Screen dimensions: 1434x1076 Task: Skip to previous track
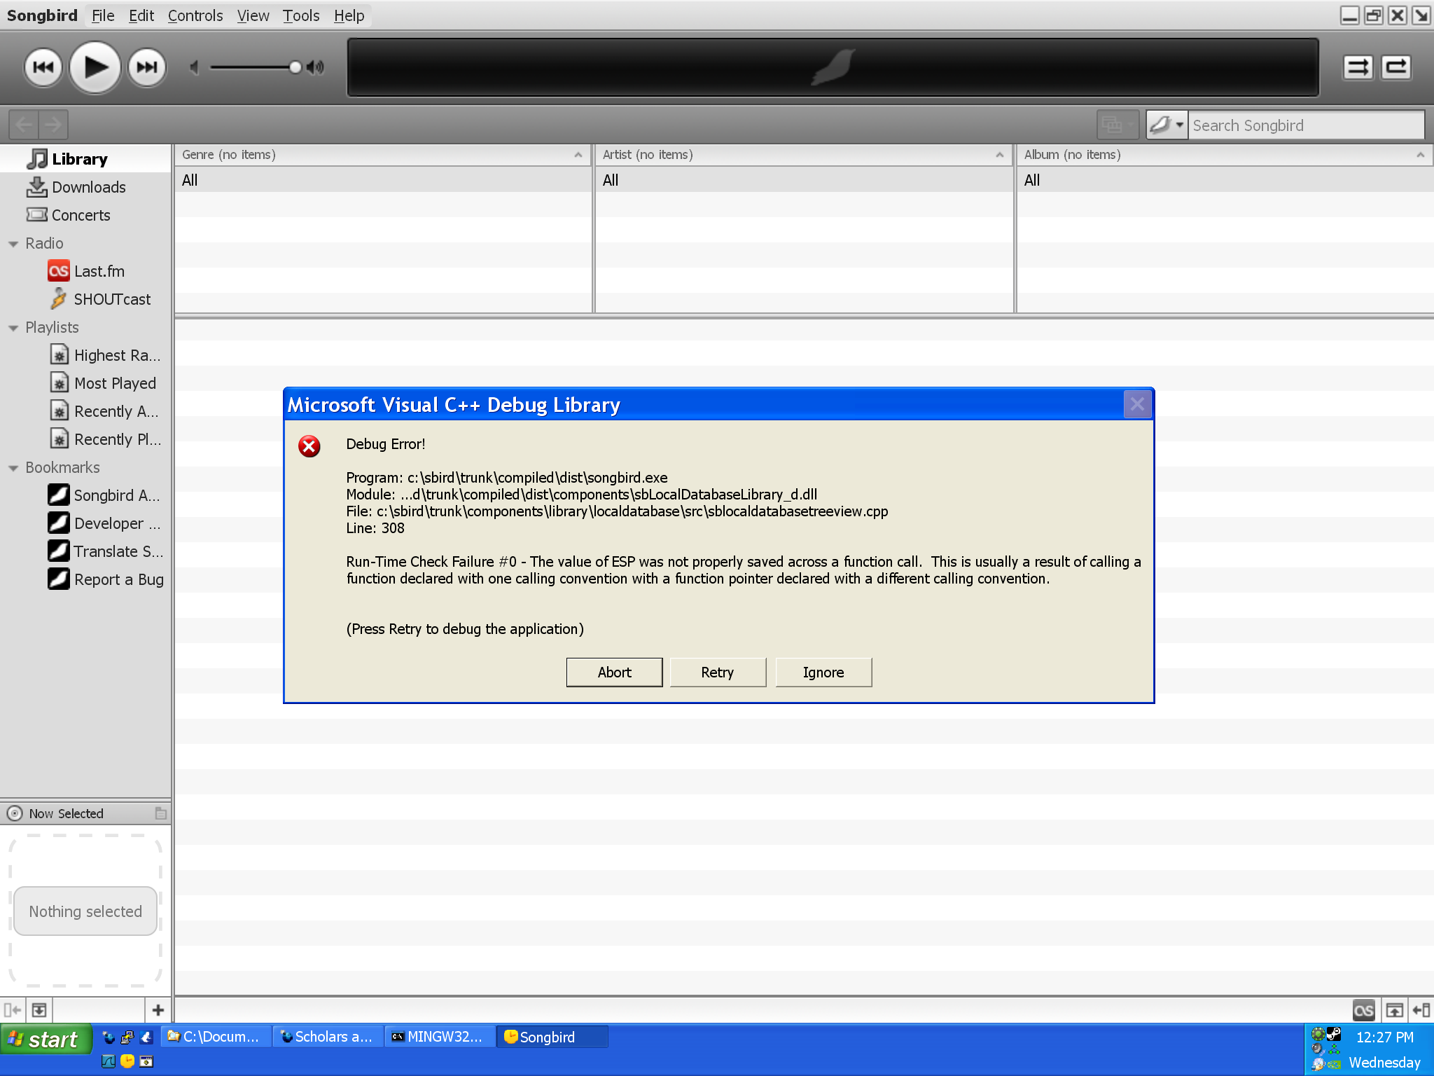(x=43, y=67)
